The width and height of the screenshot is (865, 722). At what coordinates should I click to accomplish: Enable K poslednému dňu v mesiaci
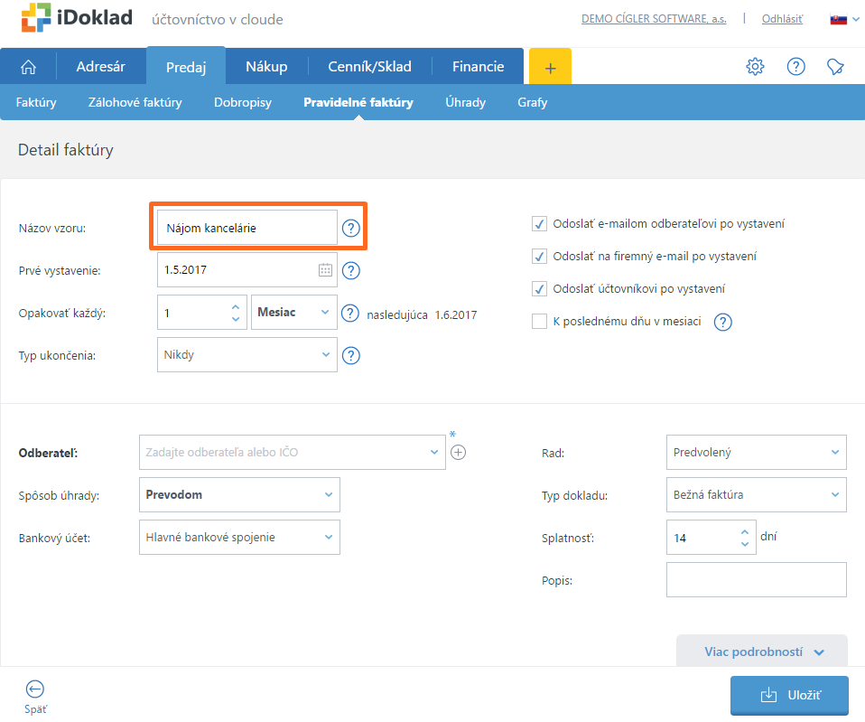(539, 321)
